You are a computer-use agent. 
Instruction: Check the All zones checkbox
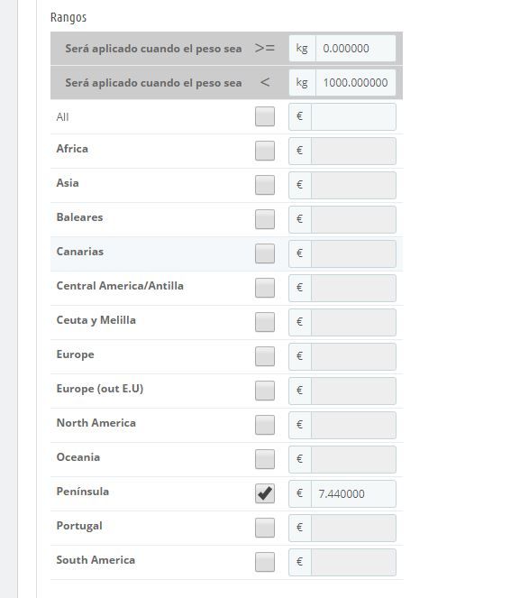click(x=265, y=116)
